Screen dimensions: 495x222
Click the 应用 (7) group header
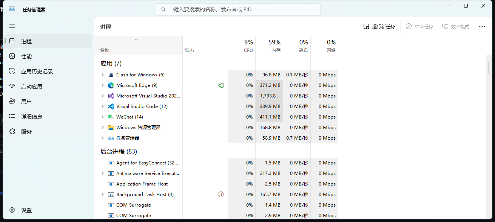111,64
